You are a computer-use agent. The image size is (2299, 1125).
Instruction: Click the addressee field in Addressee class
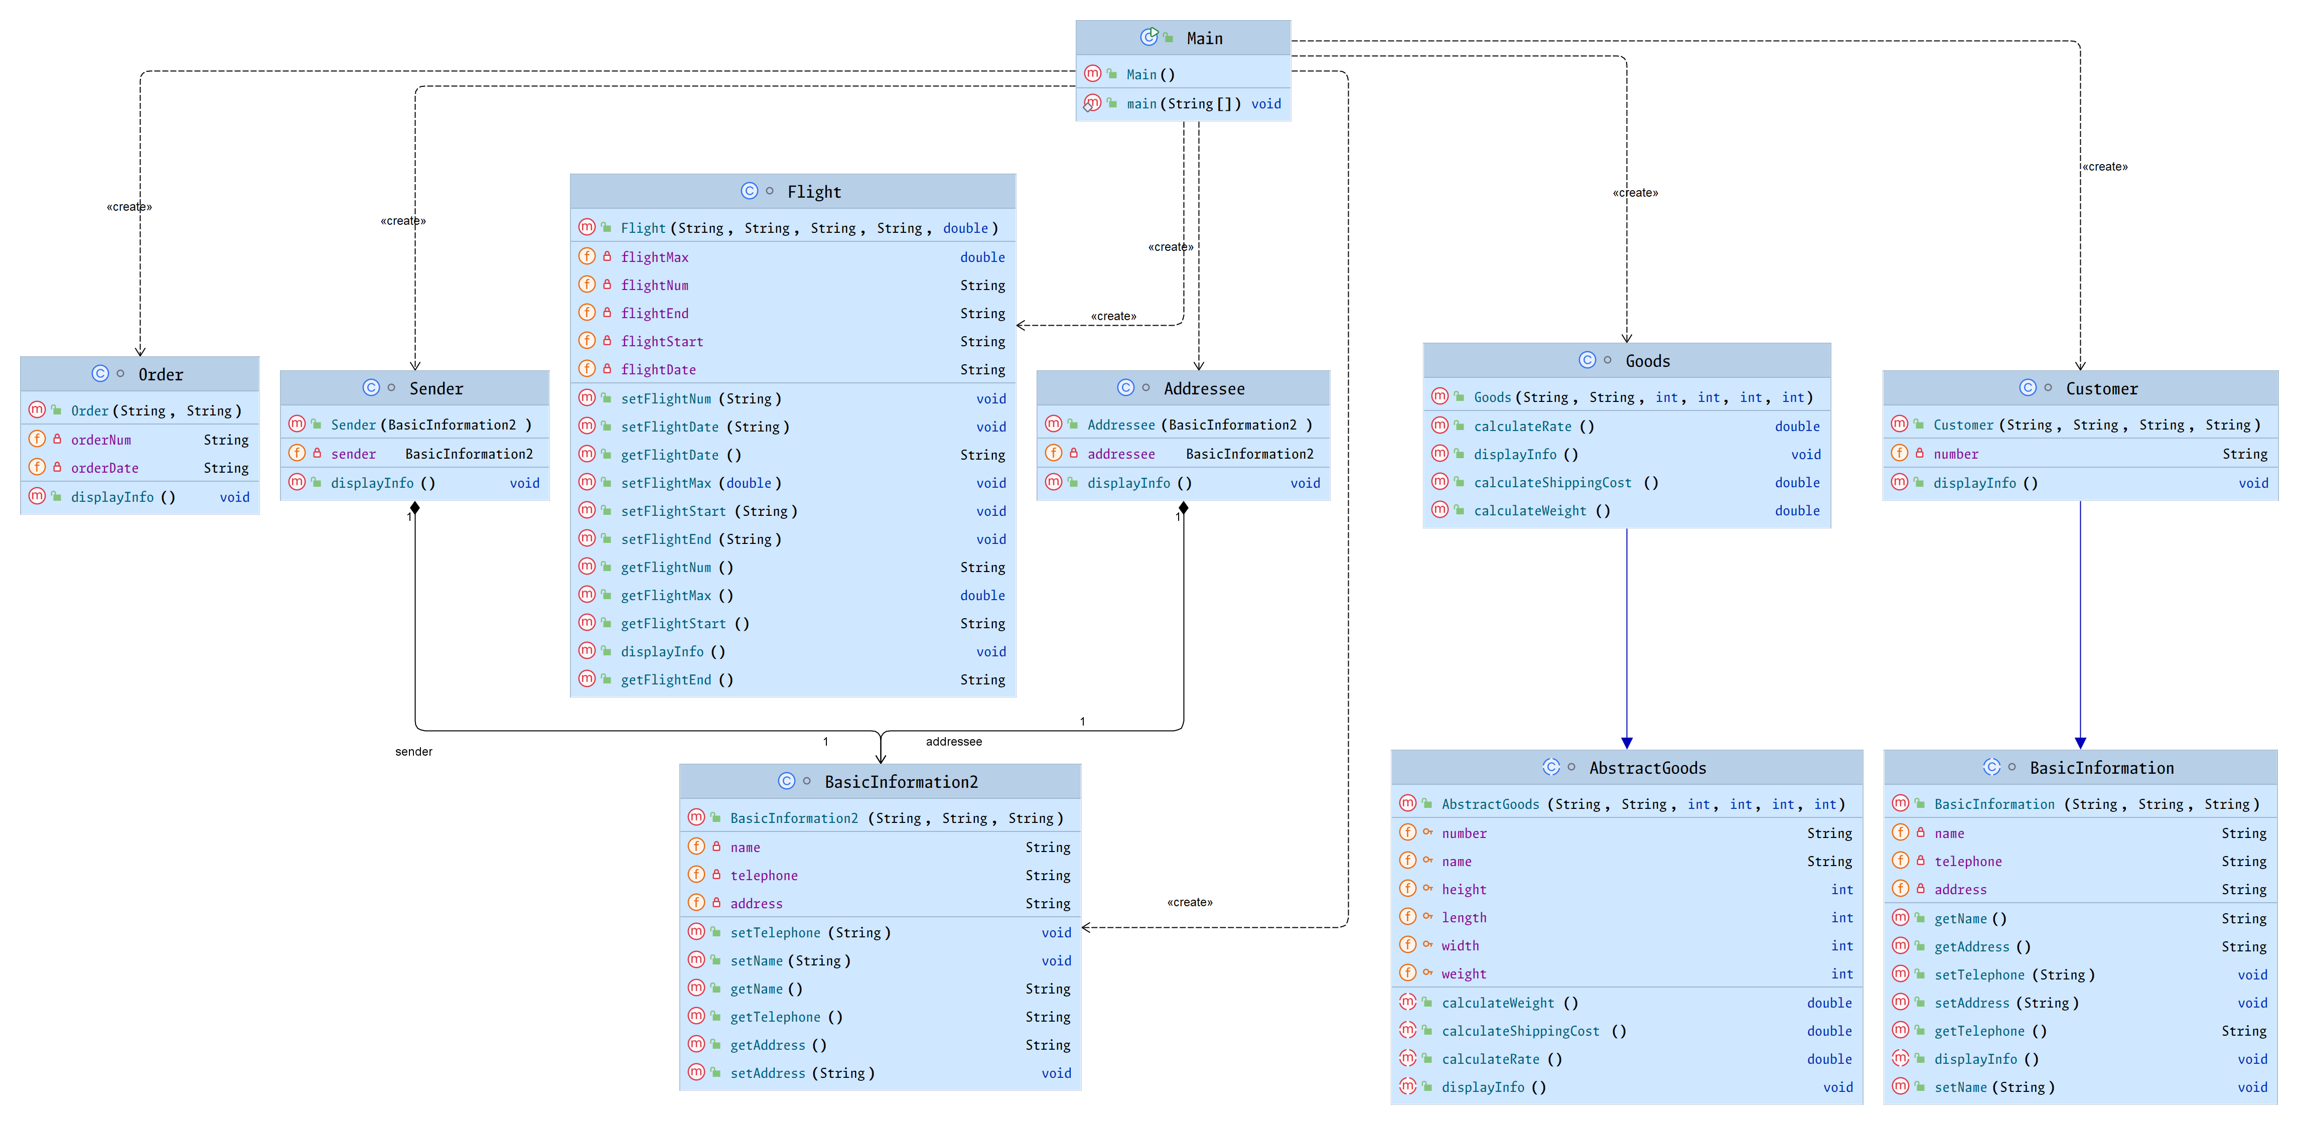point(1121,454)
